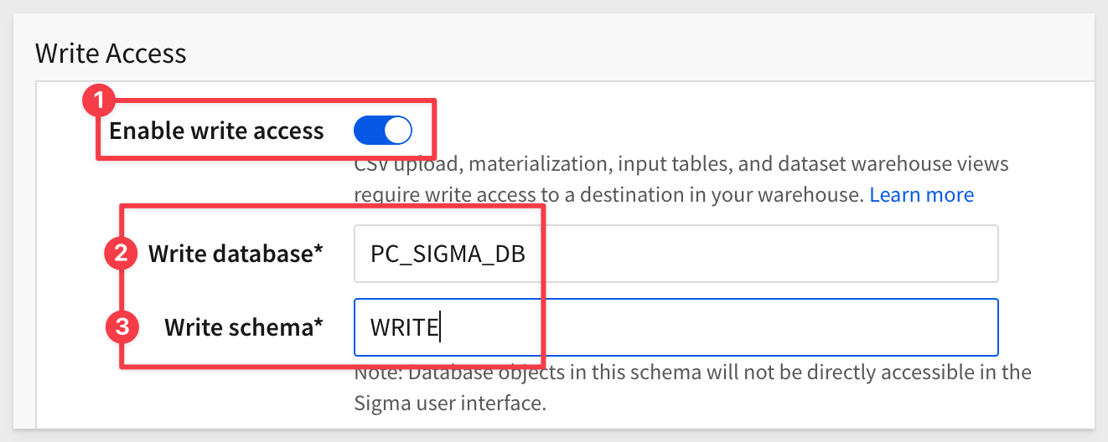Click the white knob of the toggle
This screenshot has width=1108, height=442.
point(398,130)
